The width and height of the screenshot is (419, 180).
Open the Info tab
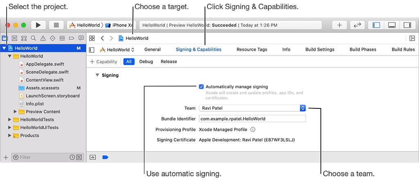(286, 49)
